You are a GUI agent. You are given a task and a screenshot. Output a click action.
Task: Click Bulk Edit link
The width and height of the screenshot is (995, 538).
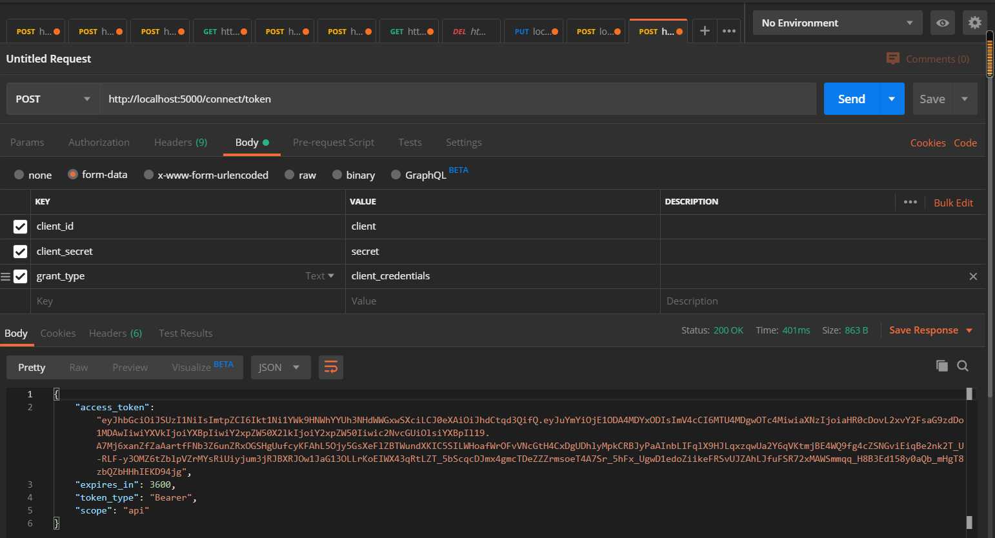point(953,203)
